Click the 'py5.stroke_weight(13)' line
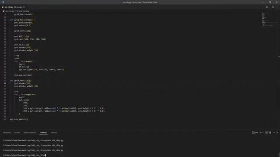This screenshot has height=157, width=280. (x=26, y=86)
